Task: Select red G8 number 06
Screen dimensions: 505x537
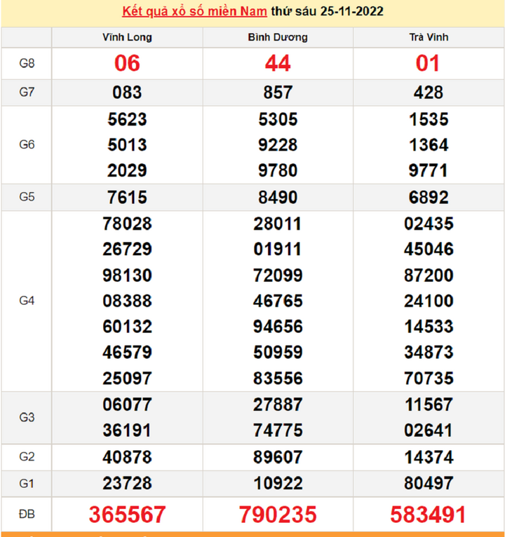Action: 127,63
